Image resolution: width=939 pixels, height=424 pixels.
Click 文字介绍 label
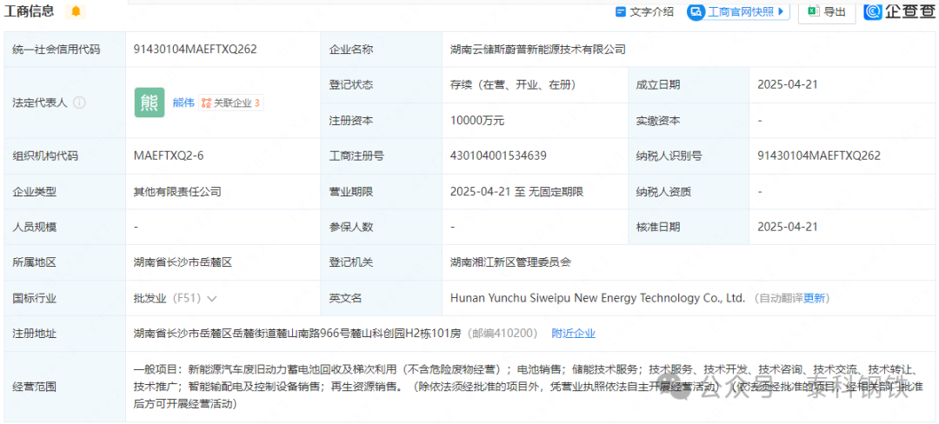click(x=651, y=11)
